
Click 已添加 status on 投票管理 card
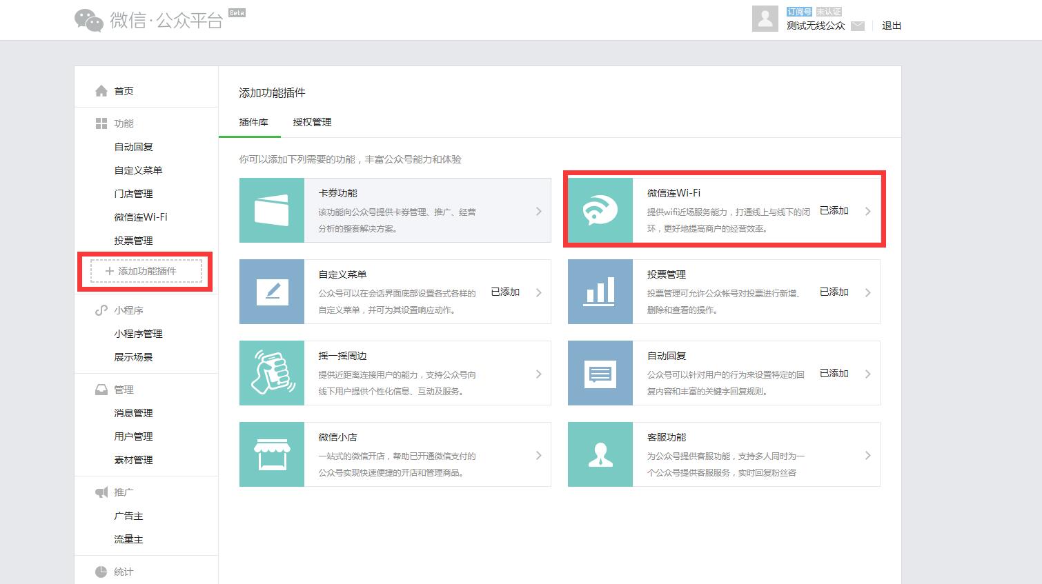[834, 292]
